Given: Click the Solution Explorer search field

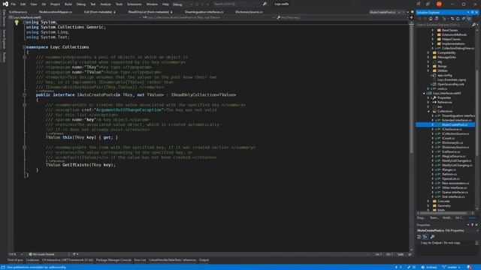Looking at the screenshot, I should coord(444,25).
